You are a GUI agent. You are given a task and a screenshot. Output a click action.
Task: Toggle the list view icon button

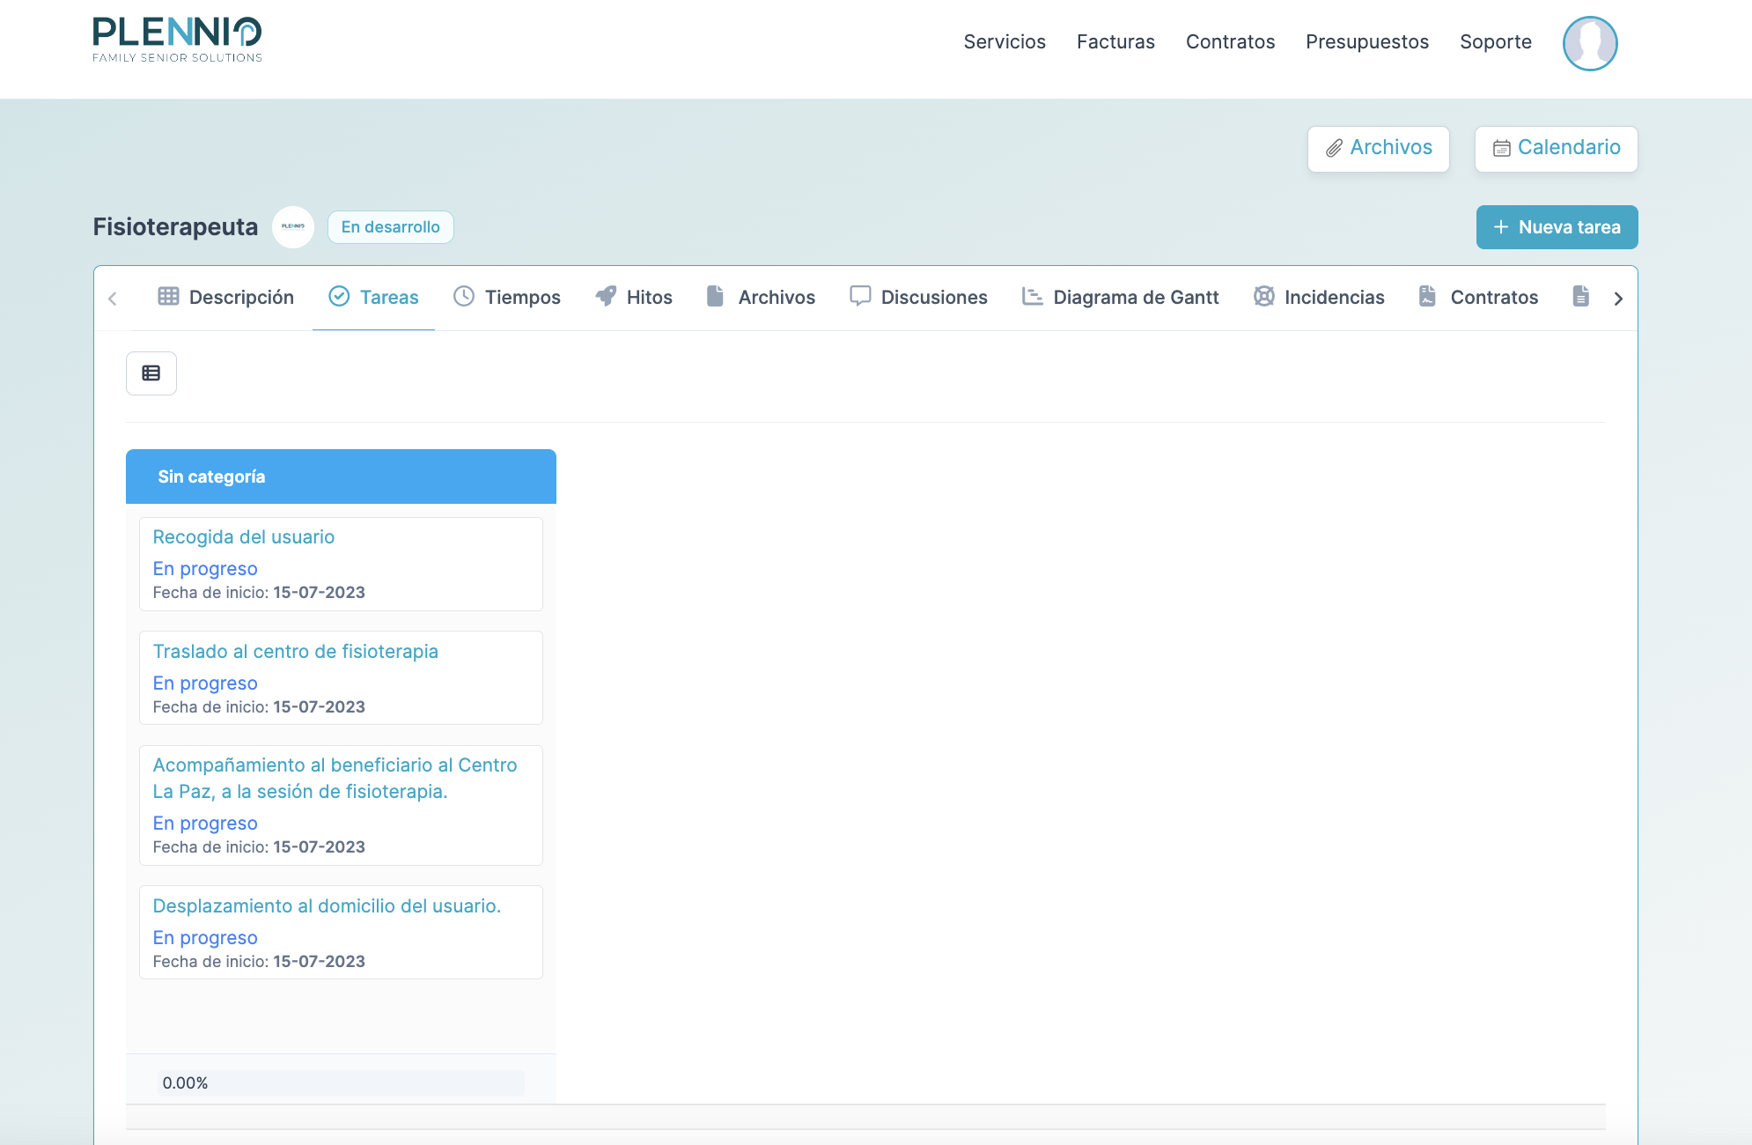click(x=151, y=373)
